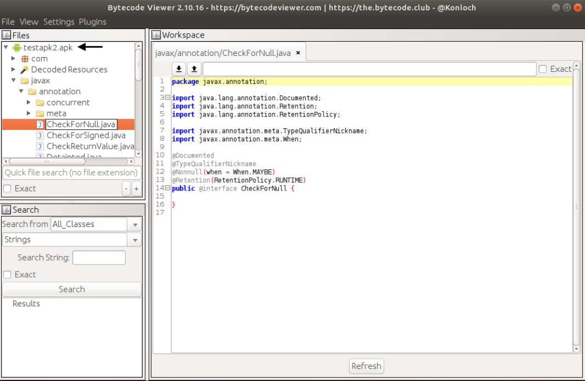Image resolution: width=585 pixels, height=381 pixels.
Task: Open the Plugins menu
Action: 93,22
